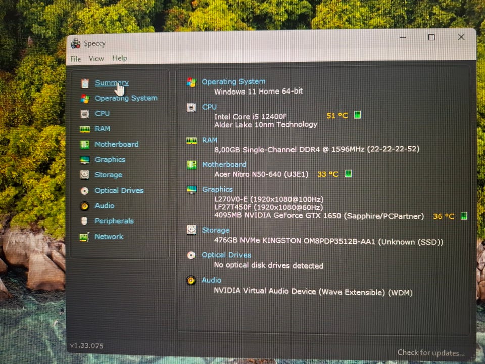Image resolution: width=485 pixels, height=364 pixels.
Task: Click the Audio speaker icon in sidebar
Action: [x=84, y=206]
